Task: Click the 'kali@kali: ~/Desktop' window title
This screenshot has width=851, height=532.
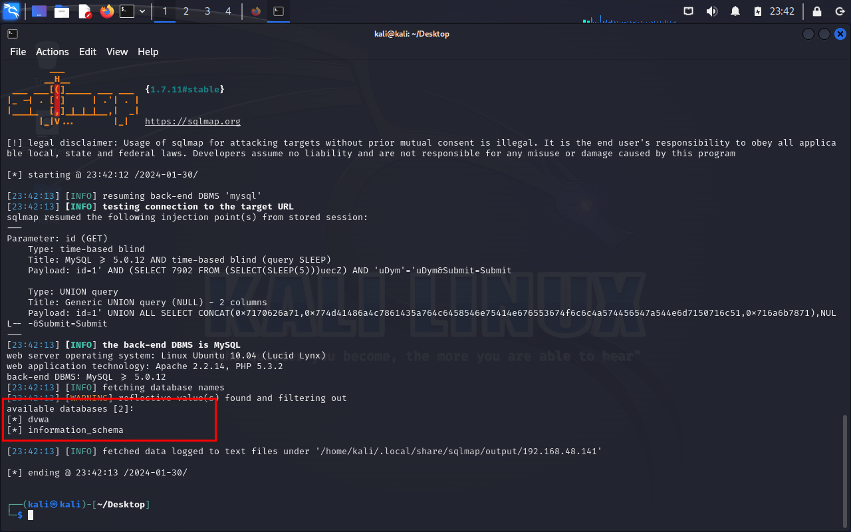Action: [x=412, y=34]
